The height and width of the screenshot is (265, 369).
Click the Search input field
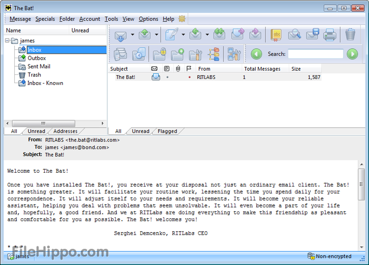[315, 54]
